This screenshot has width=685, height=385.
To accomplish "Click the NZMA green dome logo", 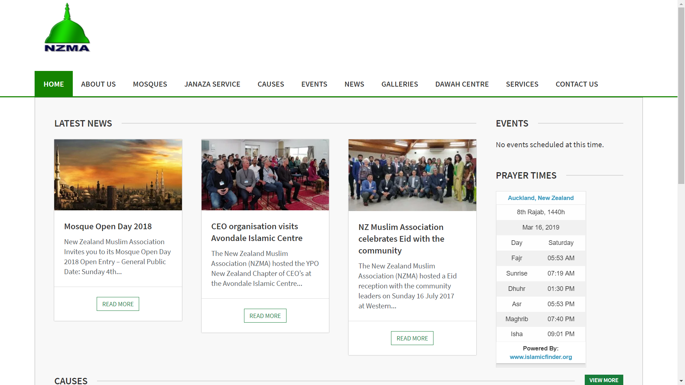I will point(67,28).
